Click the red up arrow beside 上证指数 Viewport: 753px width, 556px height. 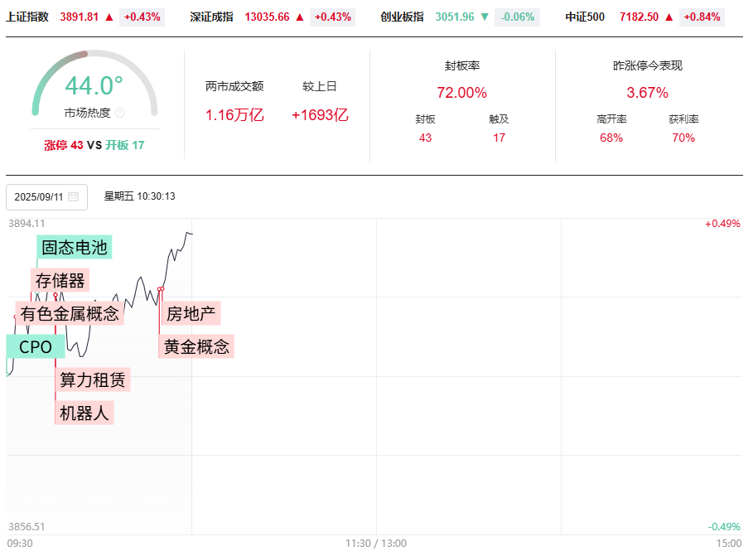point(109,17)
